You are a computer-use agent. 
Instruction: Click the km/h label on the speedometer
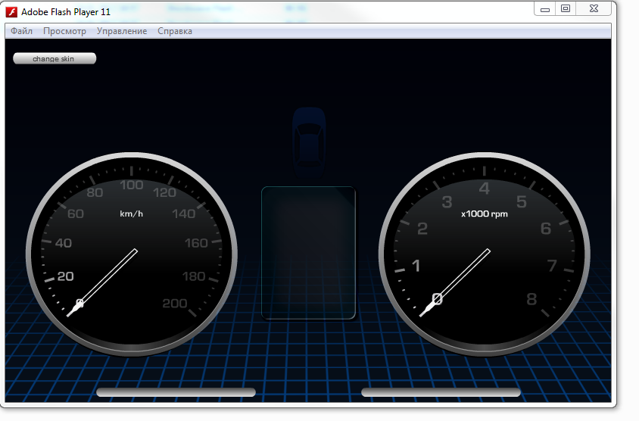(131, 214)
